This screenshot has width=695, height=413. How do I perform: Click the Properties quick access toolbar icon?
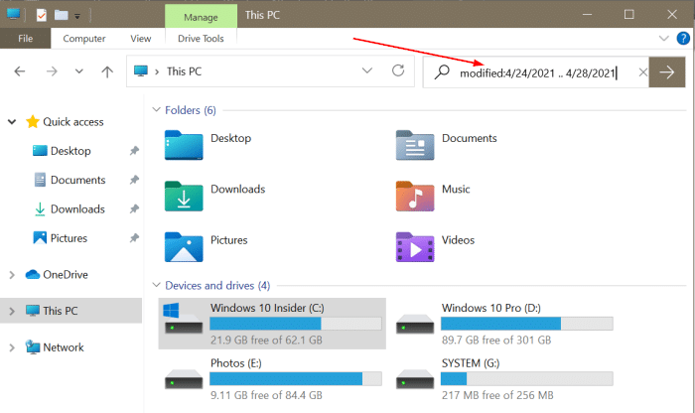click(x=42, y=15)
